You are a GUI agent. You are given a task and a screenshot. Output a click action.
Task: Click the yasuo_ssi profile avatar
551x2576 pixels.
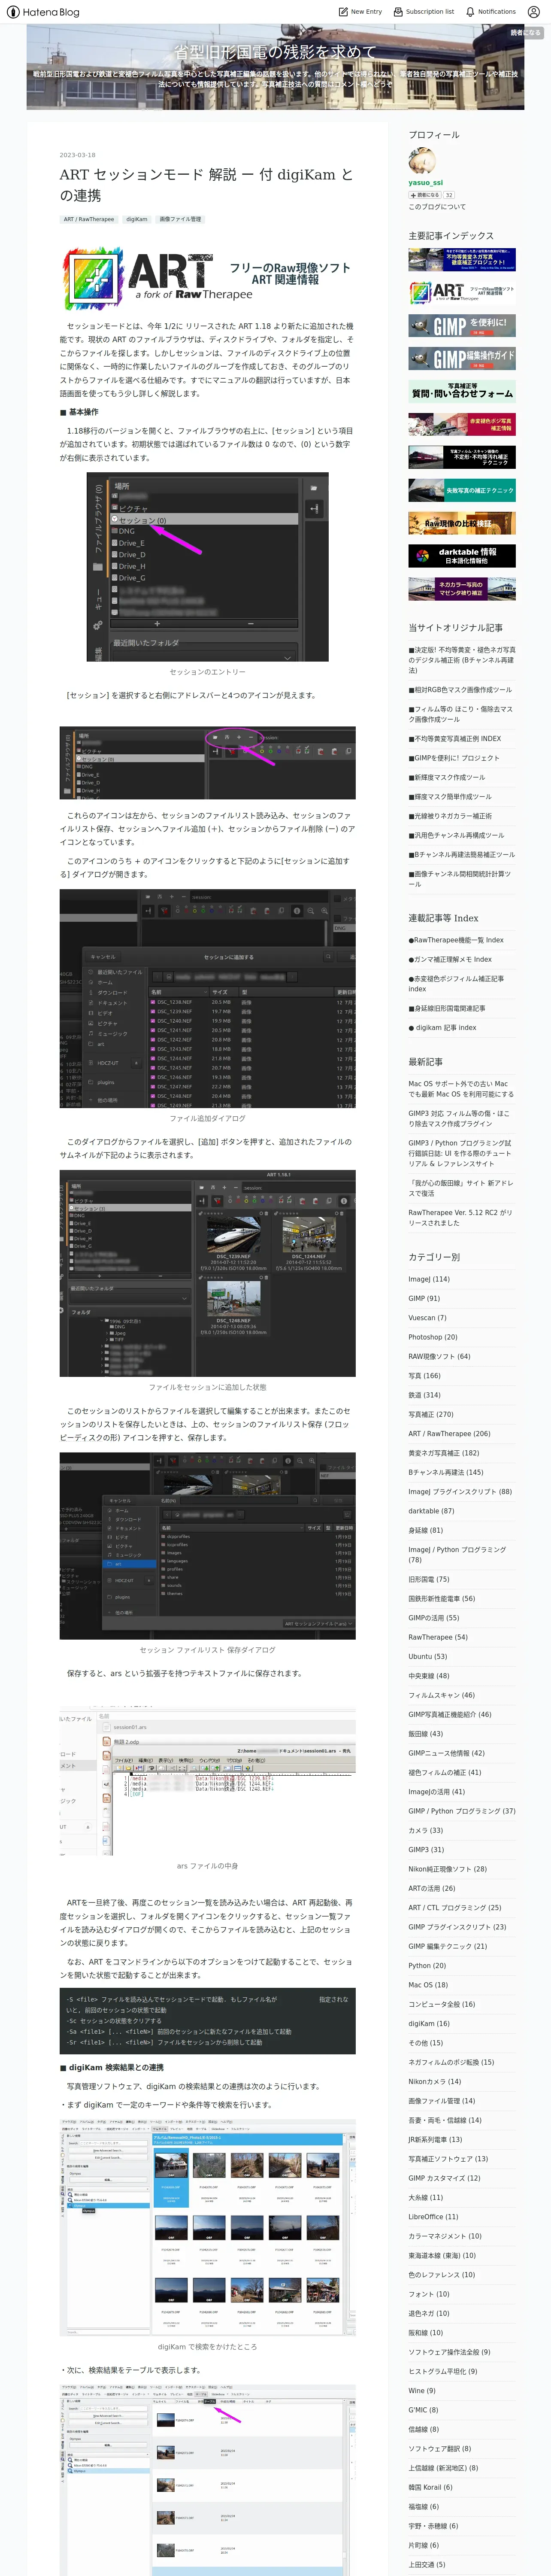point(421,161)
